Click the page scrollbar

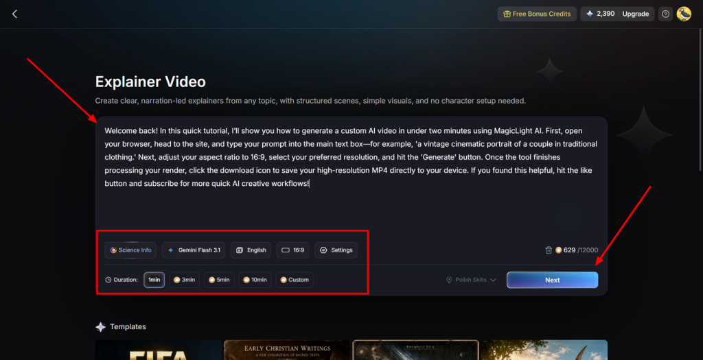tap(701, 100)
